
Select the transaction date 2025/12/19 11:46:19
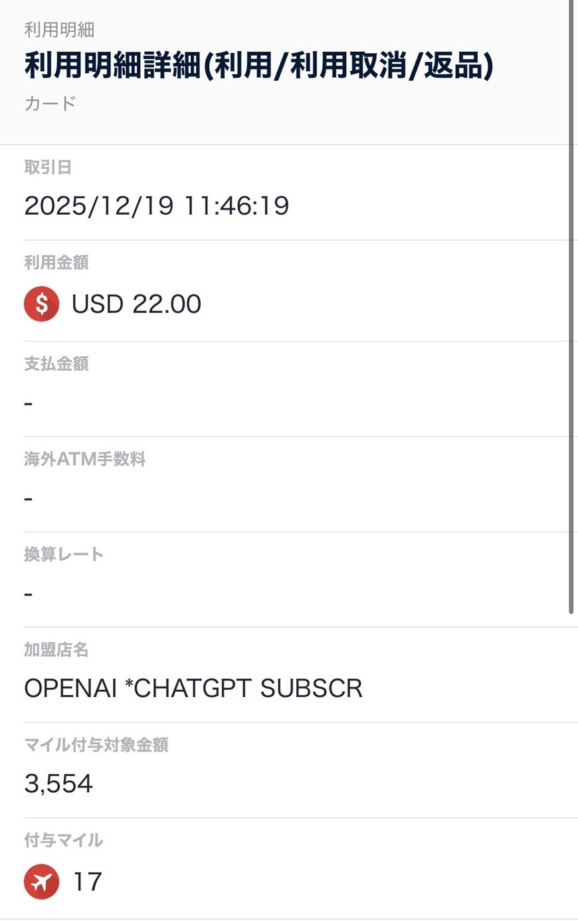(x=157, y=206)
